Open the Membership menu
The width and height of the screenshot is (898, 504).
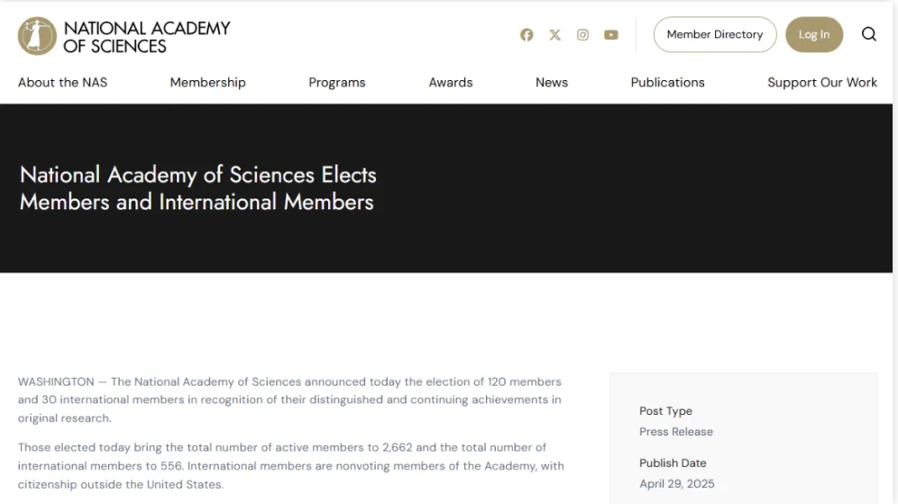tap(208, 82)
